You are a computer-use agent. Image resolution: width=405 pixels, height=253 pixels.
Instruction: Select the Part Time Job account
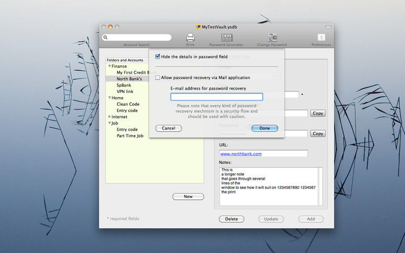coord(130,136)
